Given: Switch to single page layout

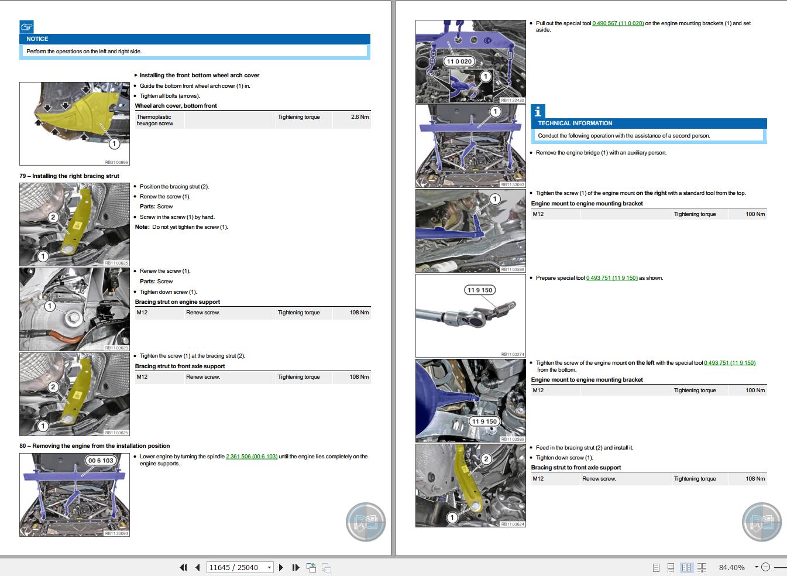Looking at the screenshot, I should [x=656, y=567].
